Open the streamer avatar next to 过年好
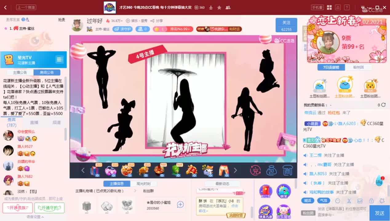390x221 pixels. pos(77,25)
